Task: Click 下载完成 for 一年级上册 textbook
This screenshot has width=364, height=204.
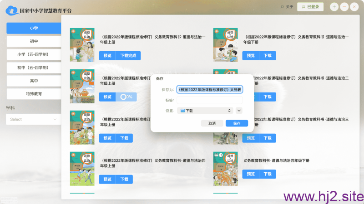Action: coord(128,55)
